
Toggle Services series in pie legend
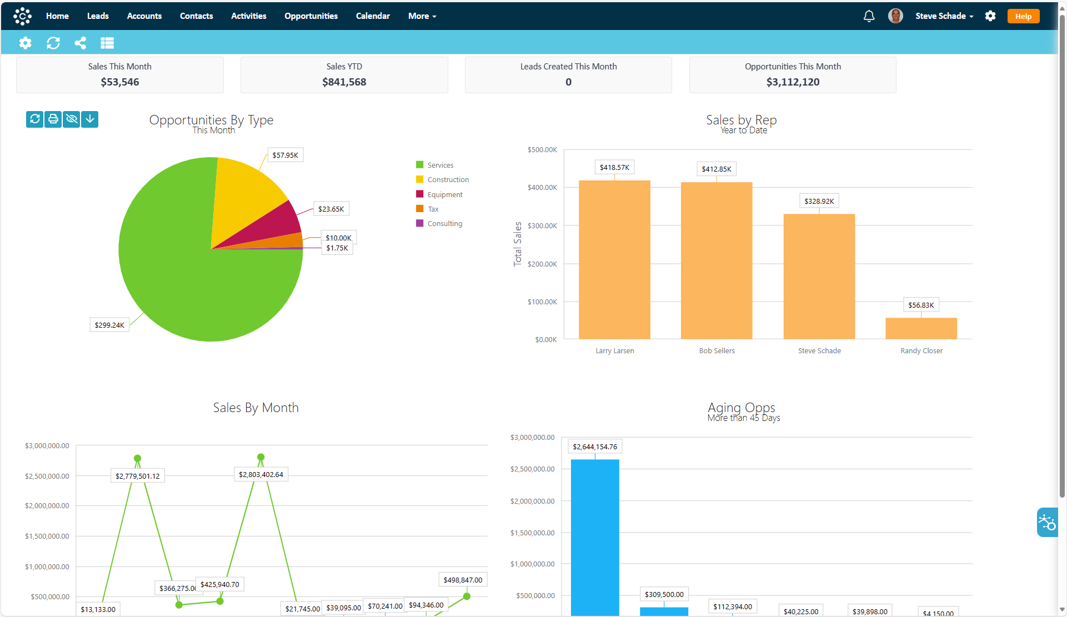coord(440,165)
